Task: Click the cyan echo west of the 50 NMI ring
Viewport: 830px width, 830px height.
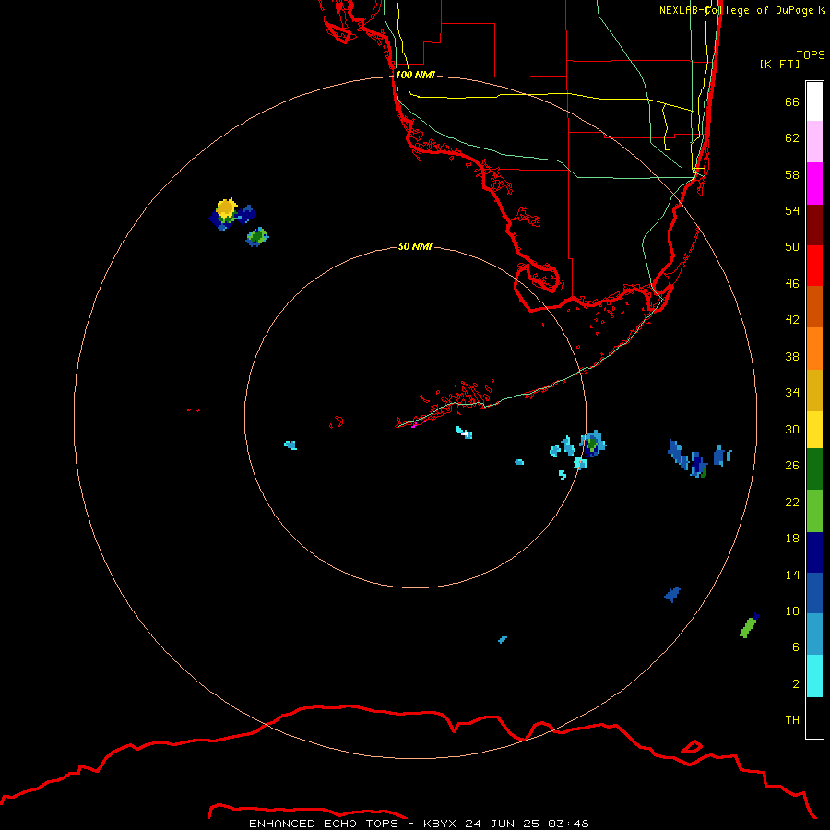Action: tap(290, 445)
